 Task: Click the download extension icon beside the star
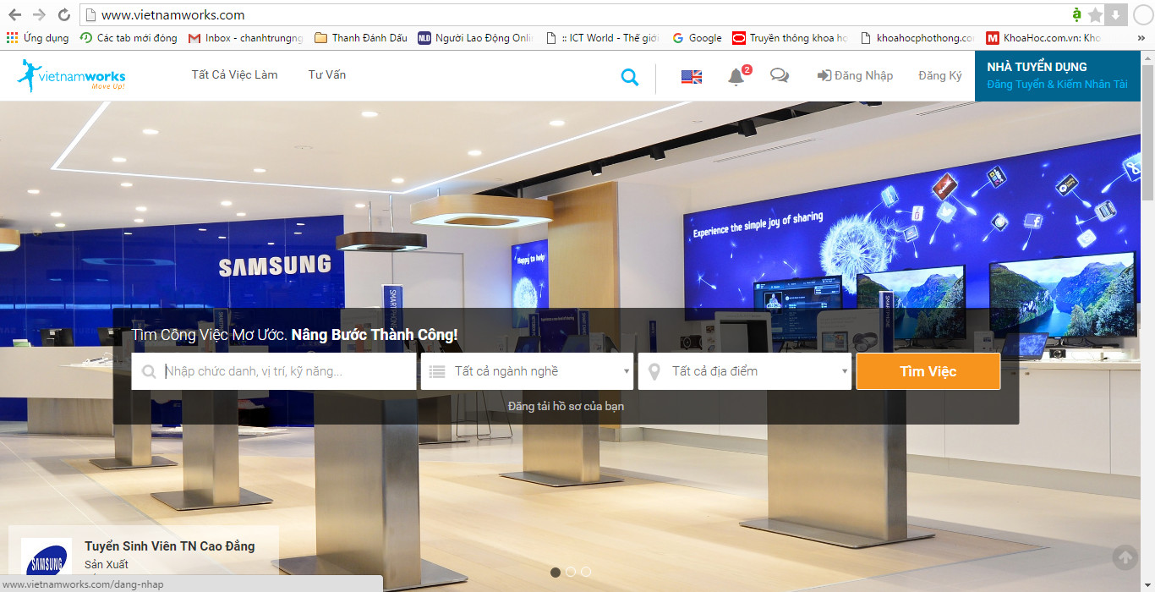pos(1116,14)
